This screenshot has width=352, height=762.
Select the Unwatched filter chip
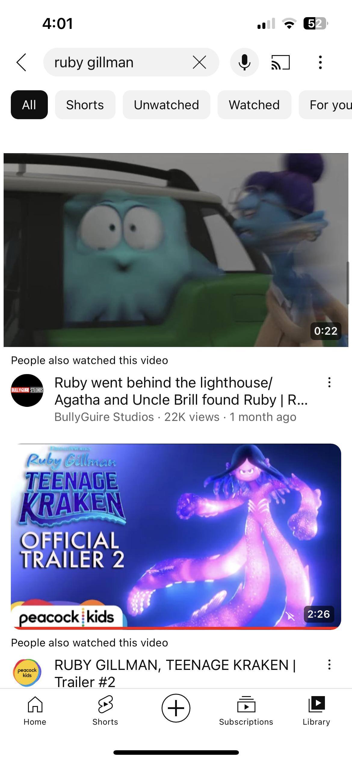click(166, 105)
